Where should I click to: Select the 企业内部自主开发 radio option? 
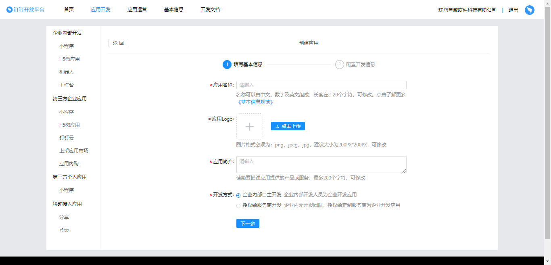[238, 194]
